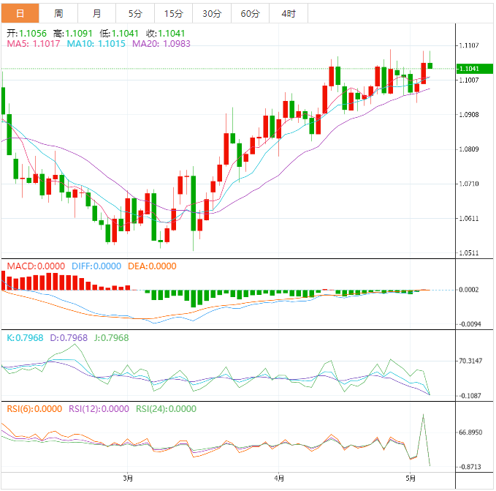Select the 日 (daily) timeframe tab
Screen dimensions: 496x491
[x=20, y=13]
